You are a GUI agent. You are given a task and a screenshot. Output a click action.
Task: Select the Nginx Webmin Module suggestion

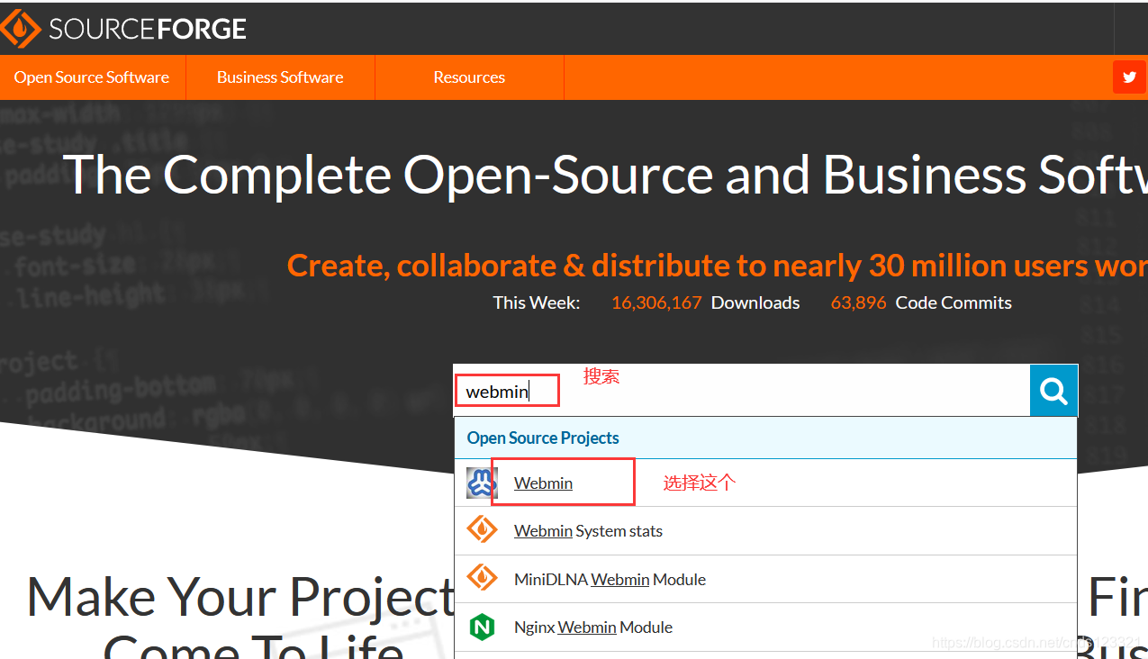[765, 627]
